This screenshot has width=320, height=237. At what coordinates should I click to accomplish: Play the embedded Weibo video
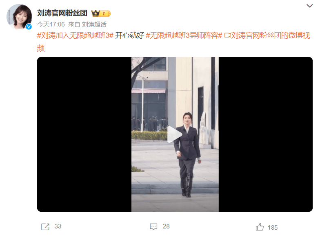[175, 134]
